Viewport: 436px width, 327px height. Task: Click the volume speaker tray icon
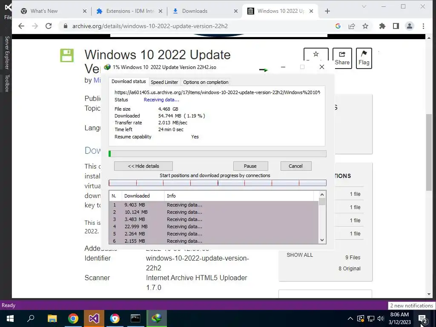[x=381, y=318]
